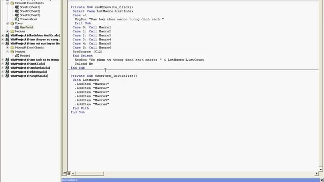
Task: Click the '.AddItem "Macro6"' line
Action: pyautogui.click(x=92, y=104)
